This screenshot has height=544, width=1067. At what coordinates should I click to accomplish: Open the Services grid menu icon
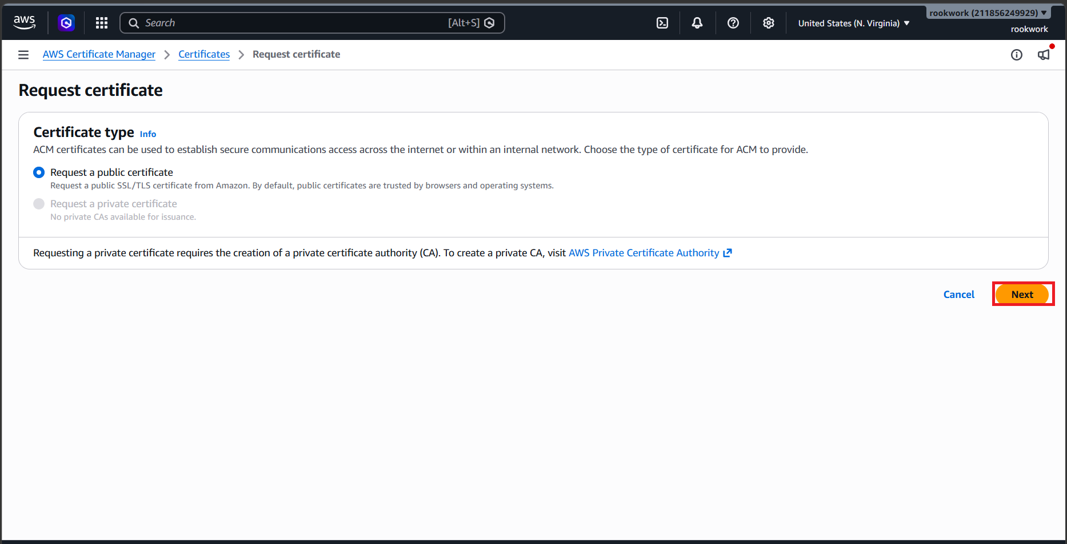point(102,23)
